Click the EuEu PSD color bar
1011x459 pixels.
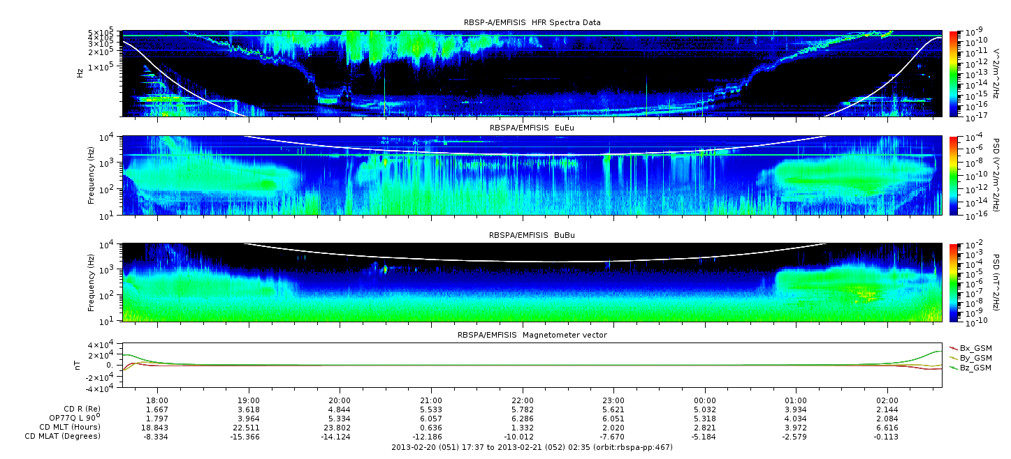954,175
